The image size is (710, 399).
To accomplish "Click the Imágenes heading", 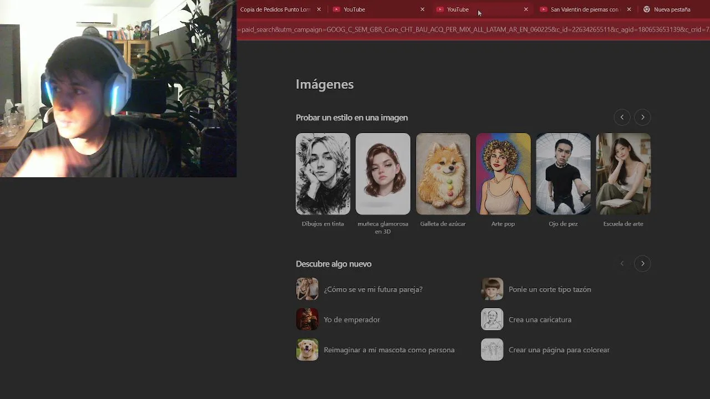I will coord(324,84).
